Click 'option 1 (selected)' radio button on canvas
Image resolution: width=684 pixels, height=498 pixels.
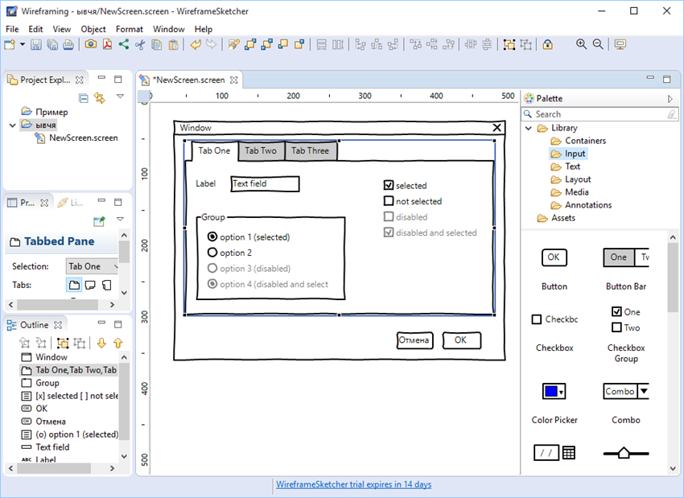pos(212,237)
